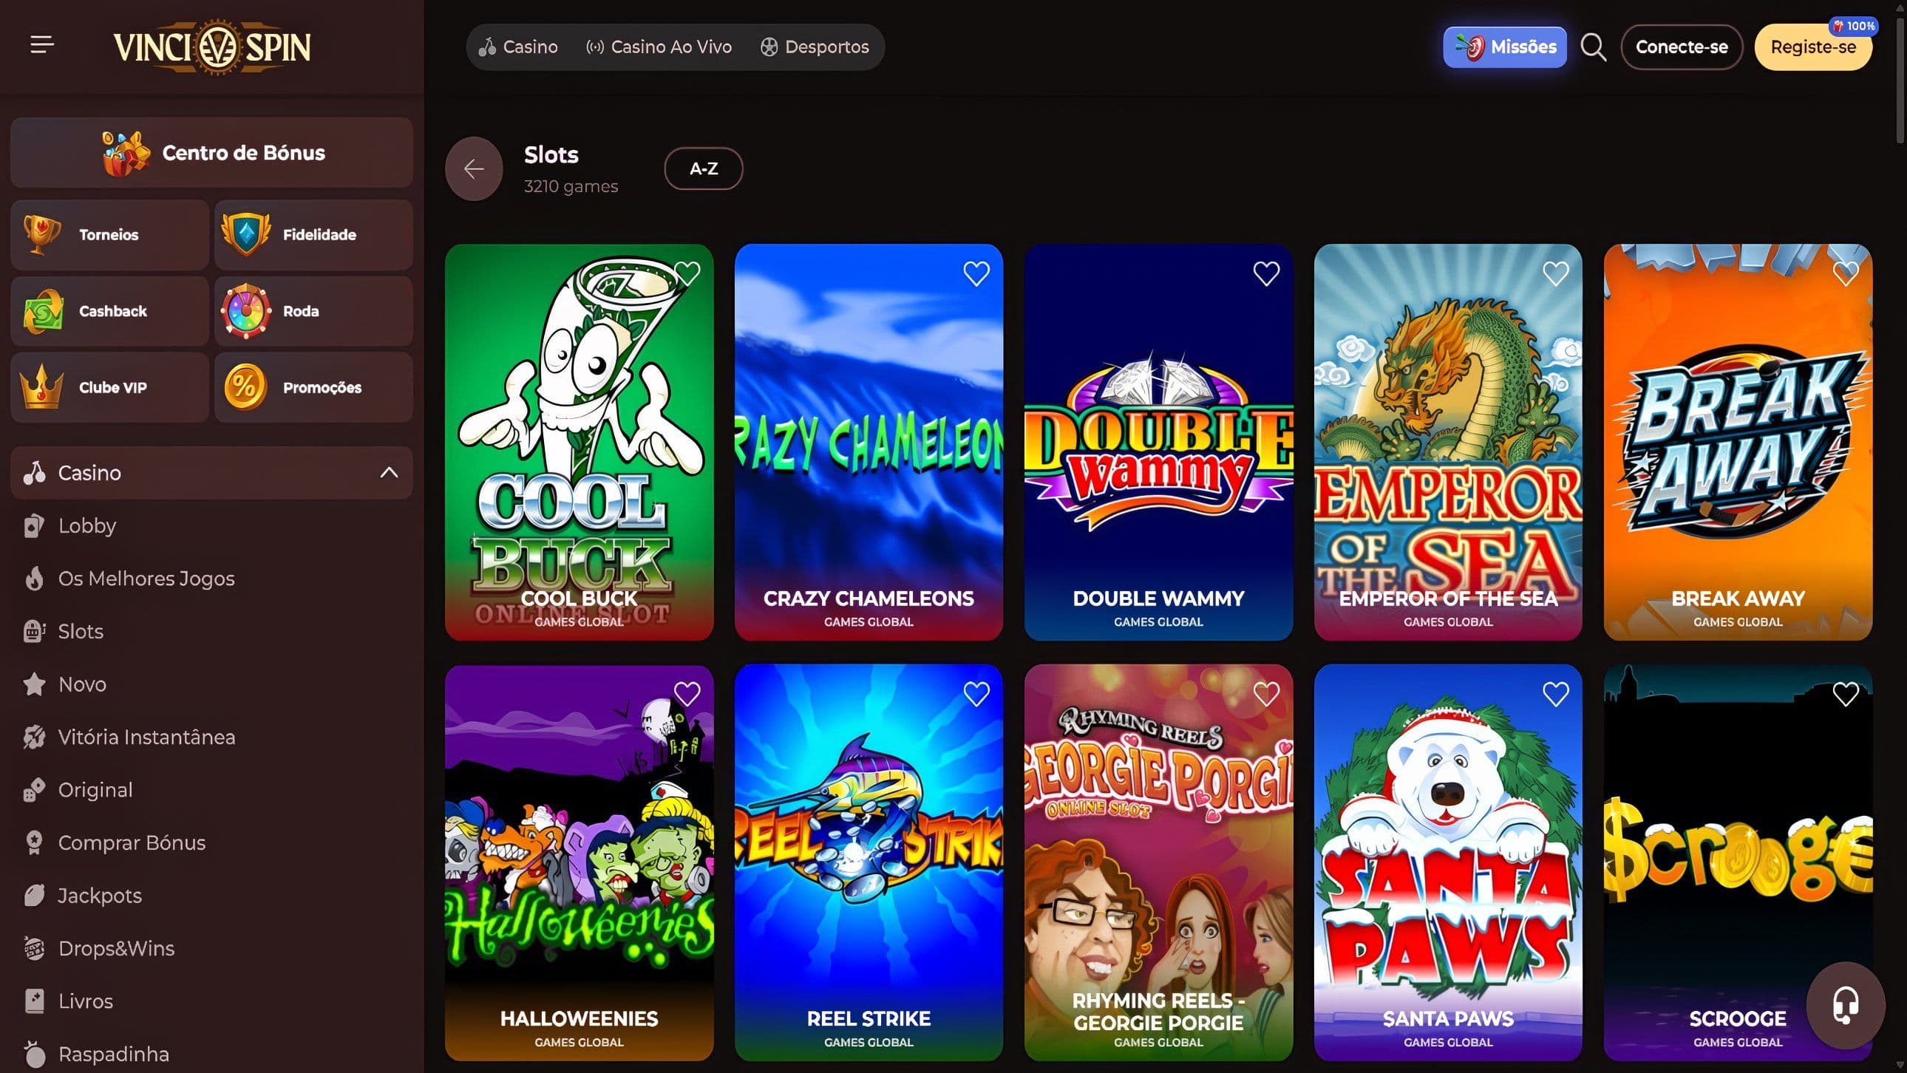1907x1073 pixels.
Task: Toggle favorite heart on Double Wammy
Action: point(1266,274)
